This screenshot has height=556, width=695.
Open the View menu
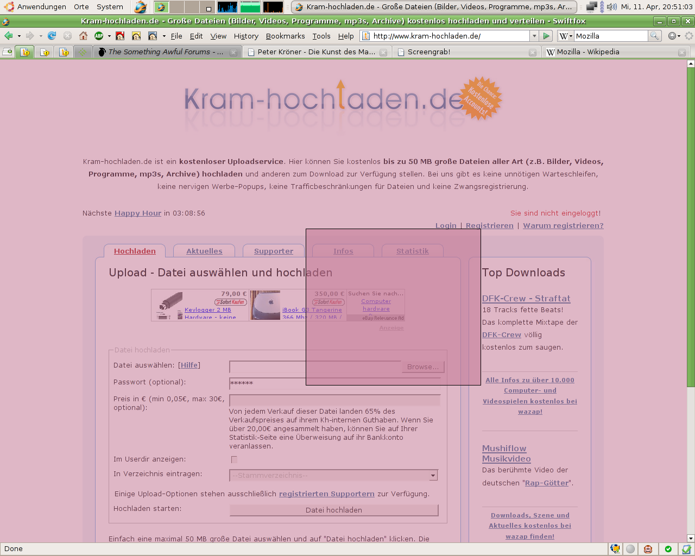[218, 36]
